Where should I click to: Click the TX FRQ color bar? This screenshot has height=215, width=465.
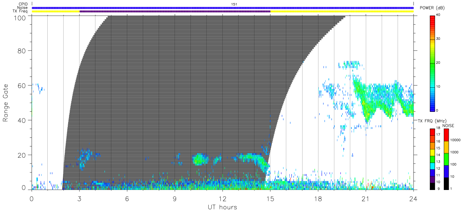point(432,159)
